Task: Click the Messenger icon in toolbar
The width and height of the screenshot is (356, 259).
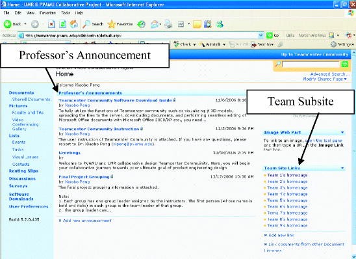Action: coord(220,24)
